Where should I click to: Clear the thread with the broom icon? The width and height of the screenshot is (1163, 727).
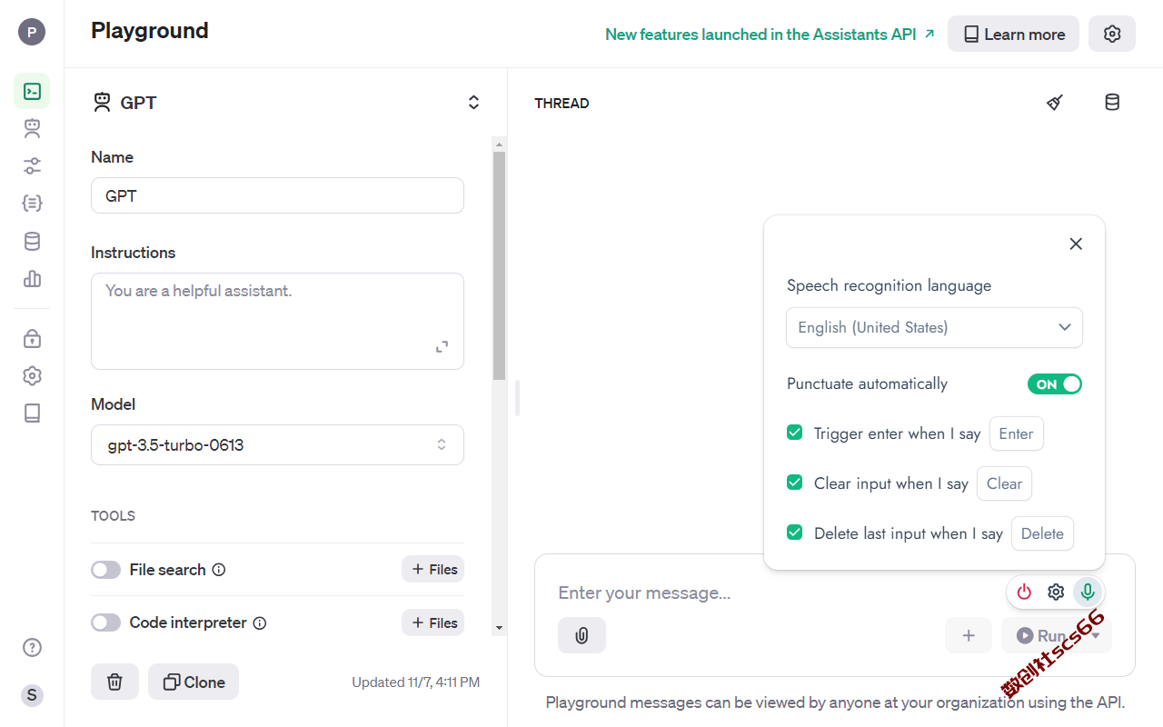1055,103
